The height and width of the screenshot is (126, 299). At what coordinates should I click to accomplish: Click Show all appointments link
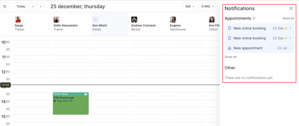tap(230, 57)
